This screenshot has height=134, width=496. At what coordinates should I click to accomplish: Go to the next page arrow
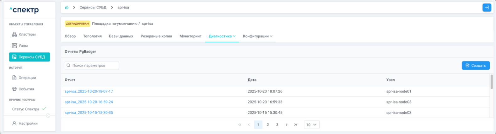tap(286, 125)
